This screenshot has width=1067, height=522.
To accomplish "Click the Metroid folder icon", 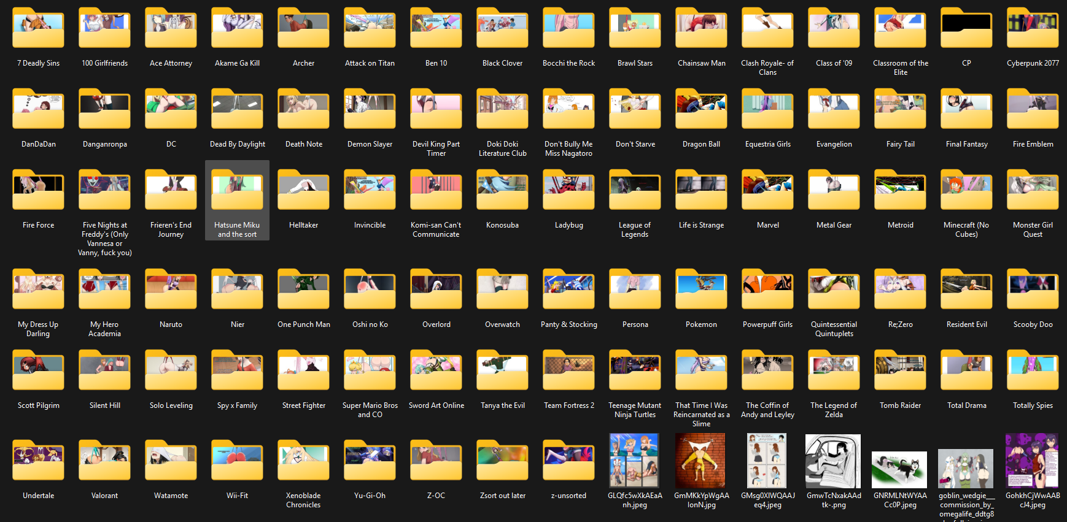I will 900,190.
